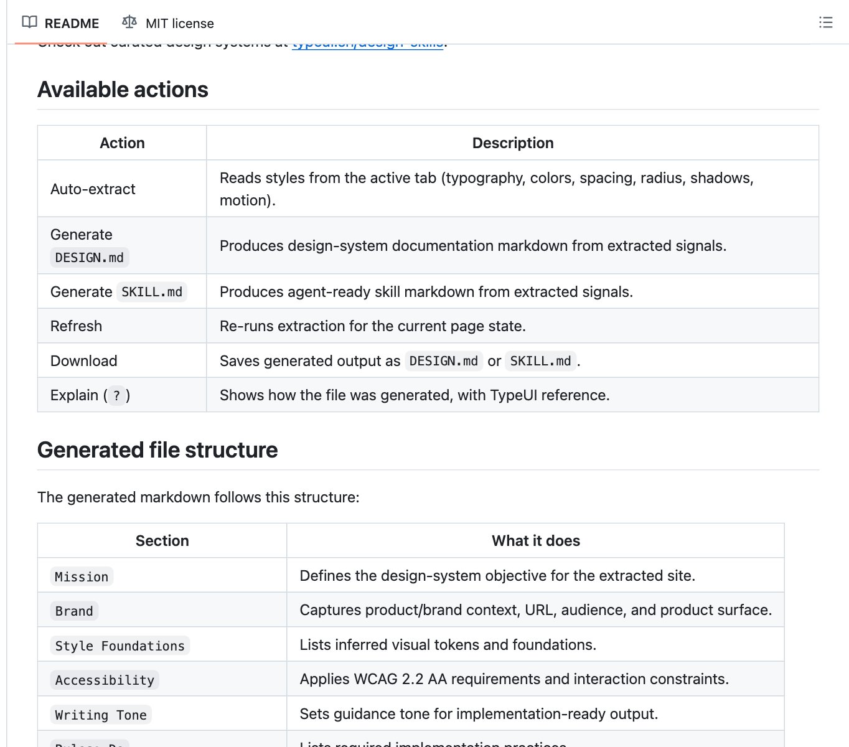Click 'Captures product/brand context' description

pyautogui.click(x=536, y=610)
